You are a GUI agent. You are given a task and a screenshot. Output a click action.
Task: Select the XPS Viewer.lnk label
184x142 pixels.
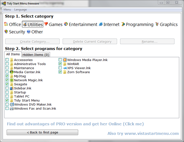coord(79,68)
